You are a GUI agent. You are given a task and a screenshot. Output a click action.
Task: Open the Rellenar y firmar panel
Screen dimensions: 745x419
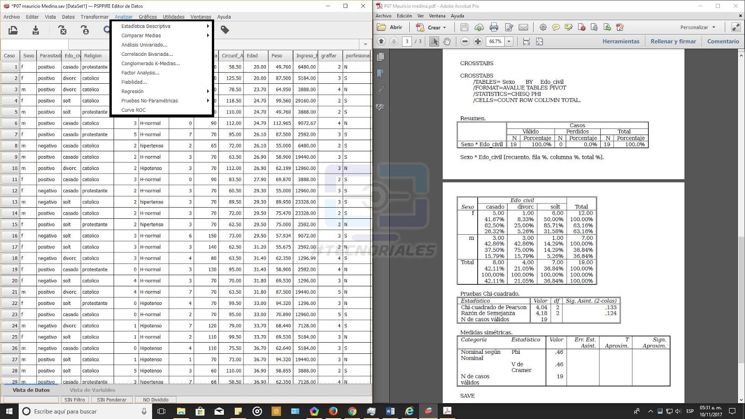tap(673, 41)
